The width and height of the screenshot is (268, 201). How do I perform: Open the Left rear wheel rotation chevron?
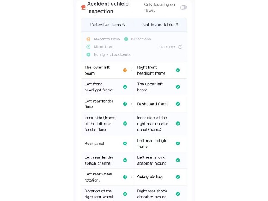pos(131,177)
